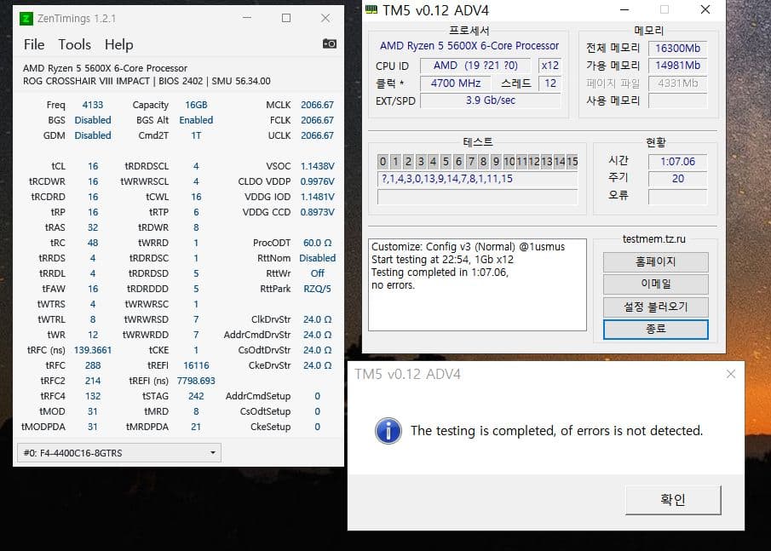Close the TM5 main window
The width and height of the screenshot is (771, 551).
click(705, 10)
